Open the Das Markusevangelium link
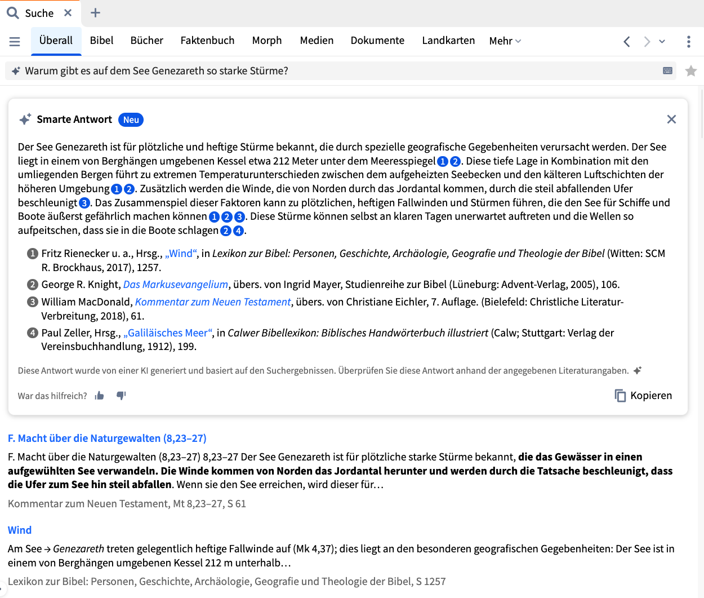 176,285
